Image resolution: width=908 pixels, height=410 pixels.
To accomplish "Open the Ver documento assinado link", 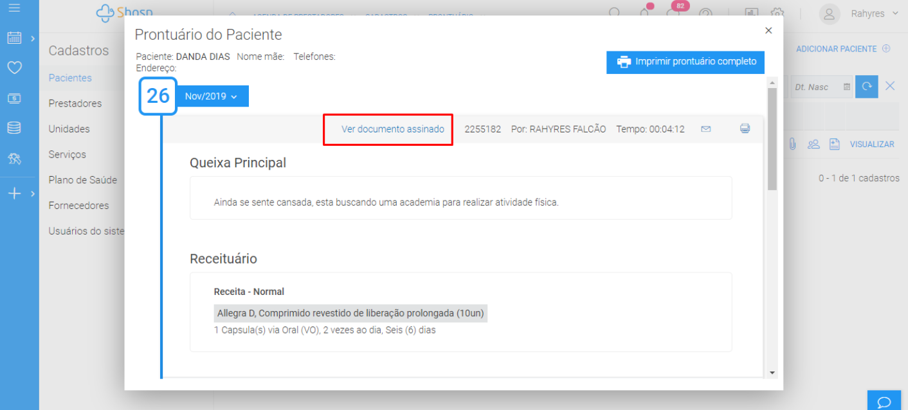I will [x=392, y=129].
